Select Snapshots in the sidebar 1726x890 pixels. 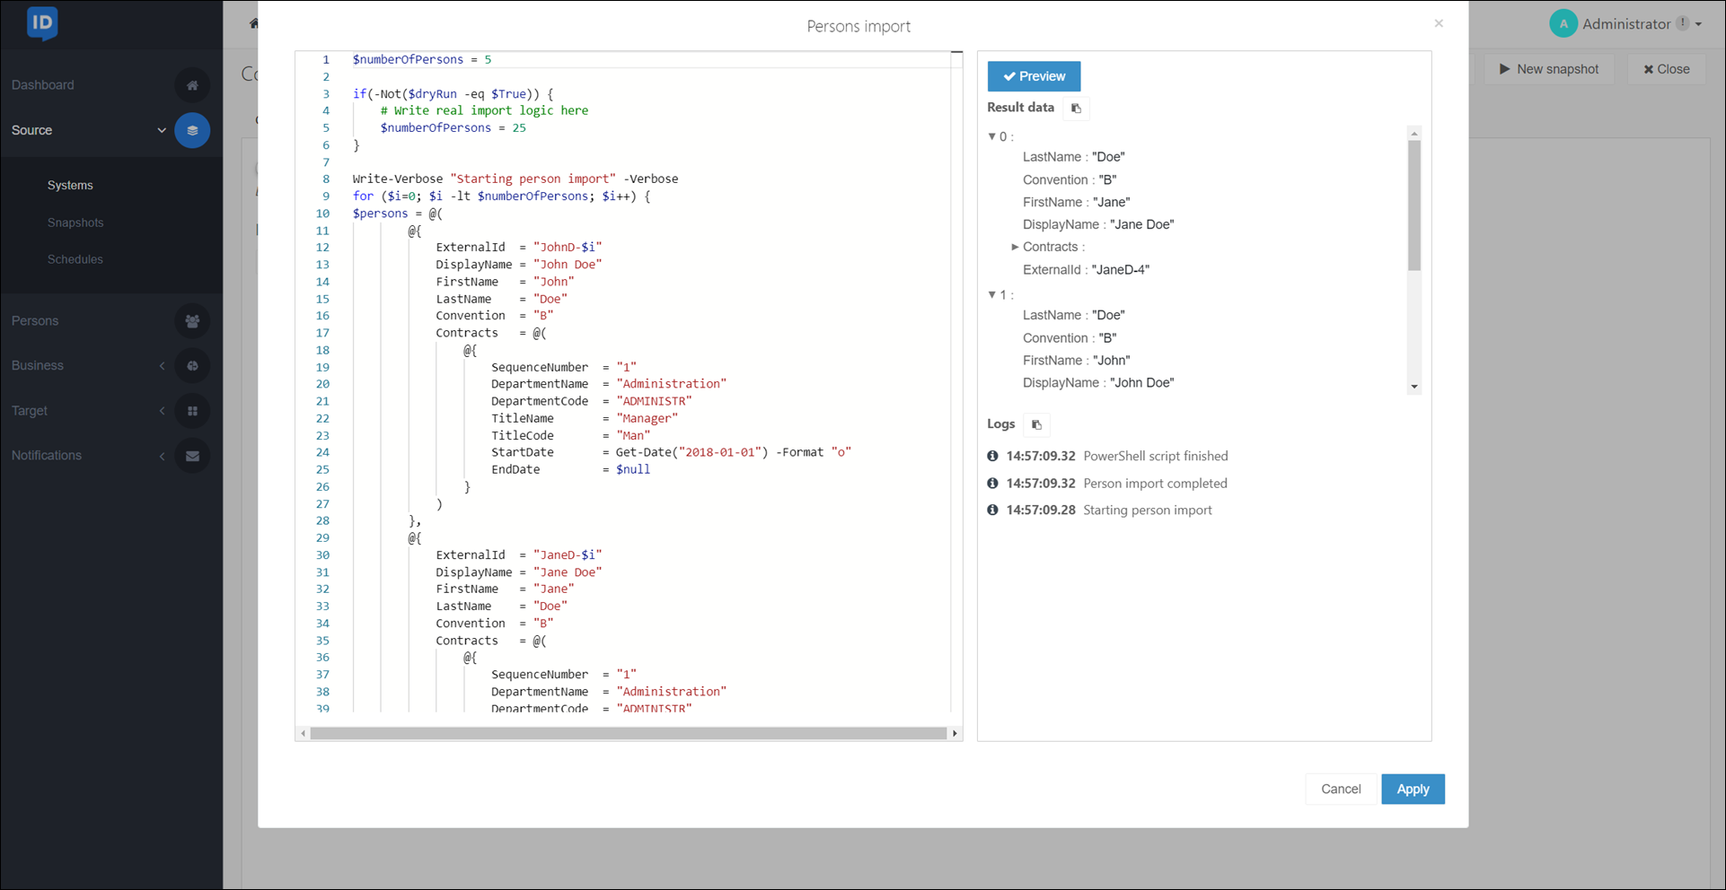(75, 222)
